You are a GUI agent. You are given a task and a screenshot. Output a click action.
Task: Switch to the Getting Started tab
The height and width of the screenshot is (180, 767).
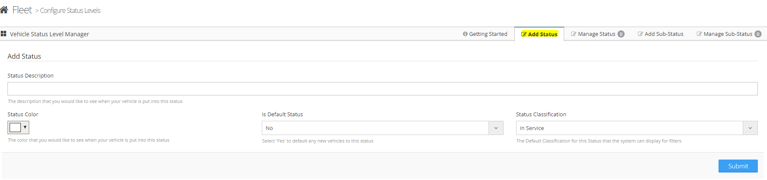(x=488, y=34)
